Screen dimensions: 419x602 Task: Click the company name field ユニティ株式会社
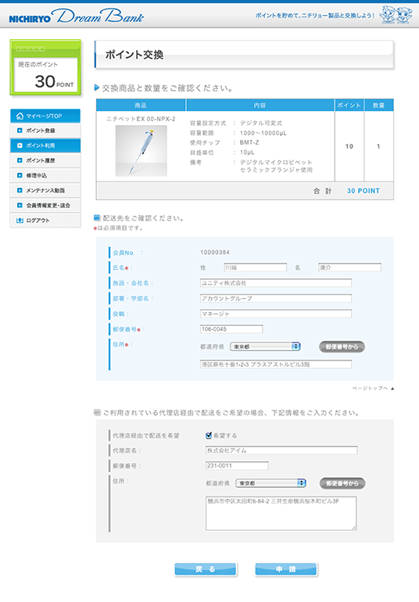(276, 283)
